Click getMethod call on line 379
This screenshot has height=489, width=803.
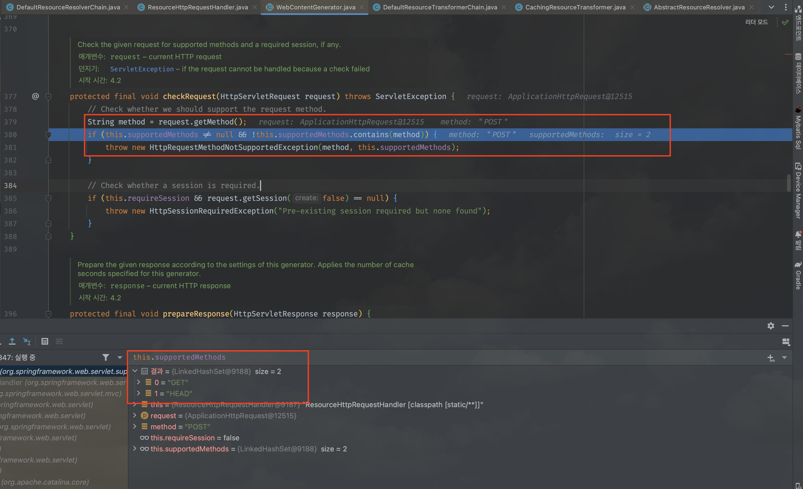pyautogui.click(x=213, y=122)
